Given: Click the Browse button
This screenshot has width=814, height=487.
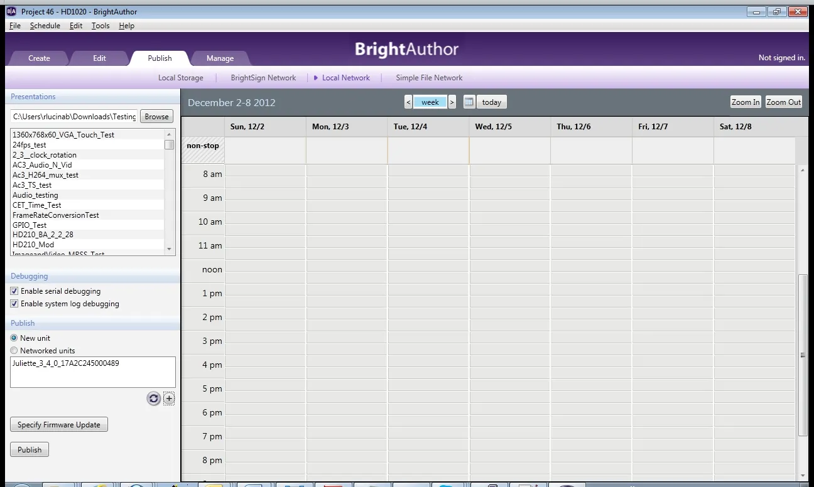Looking at the screenshot, I should point(156,116).
